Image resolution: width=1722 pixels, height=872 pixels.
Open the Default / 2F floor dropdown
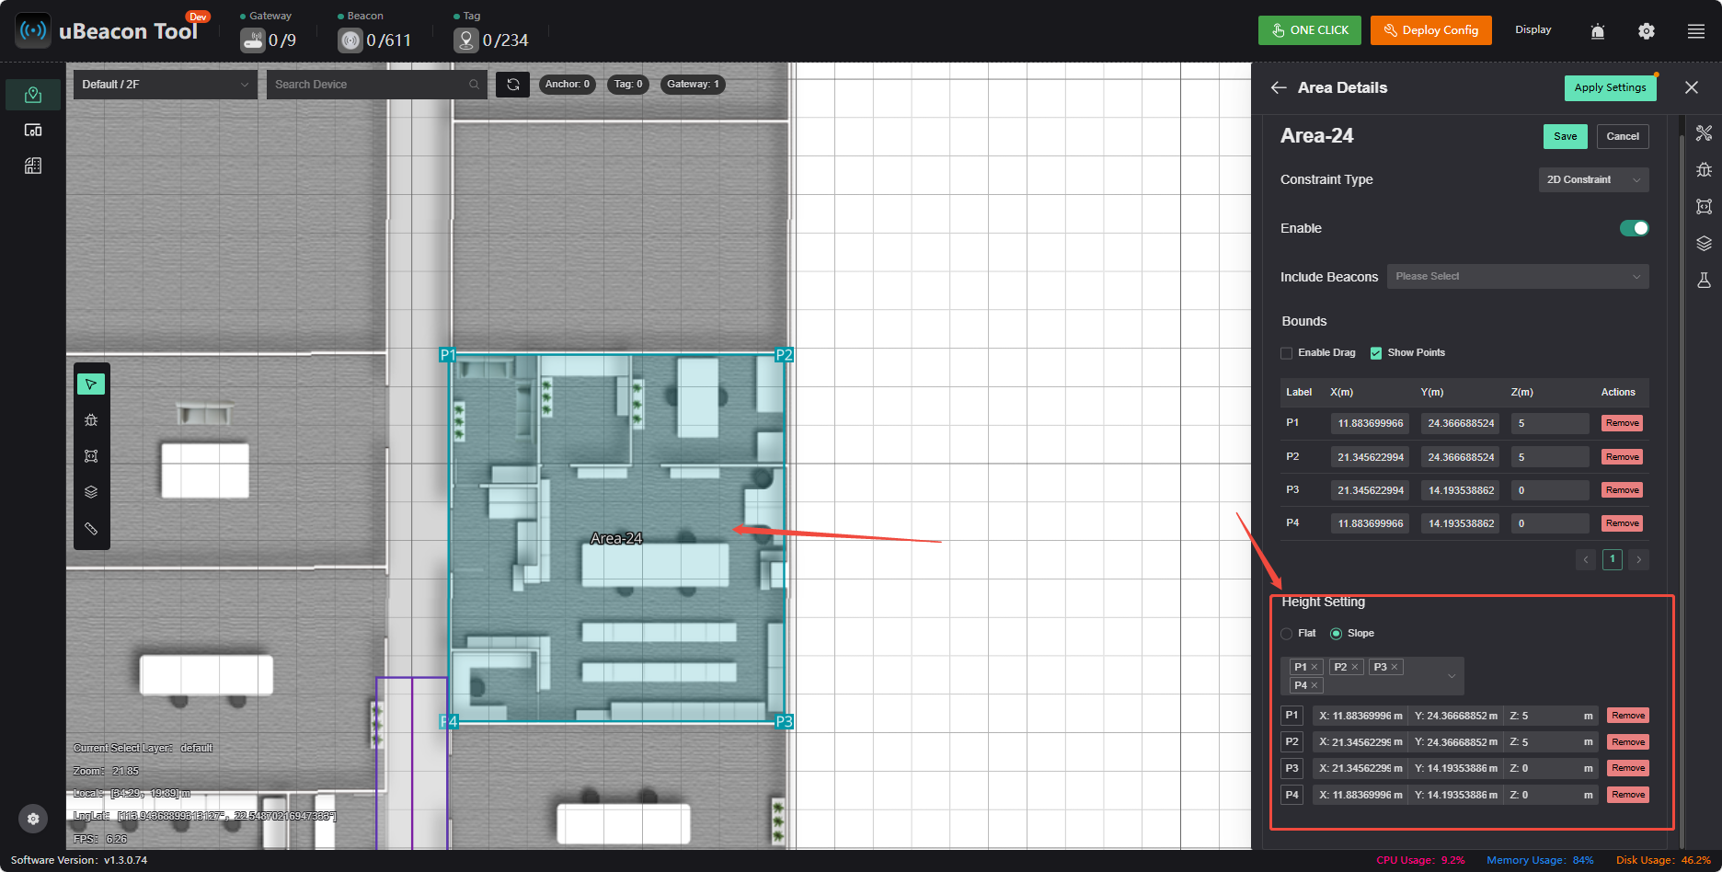[166, 85]
